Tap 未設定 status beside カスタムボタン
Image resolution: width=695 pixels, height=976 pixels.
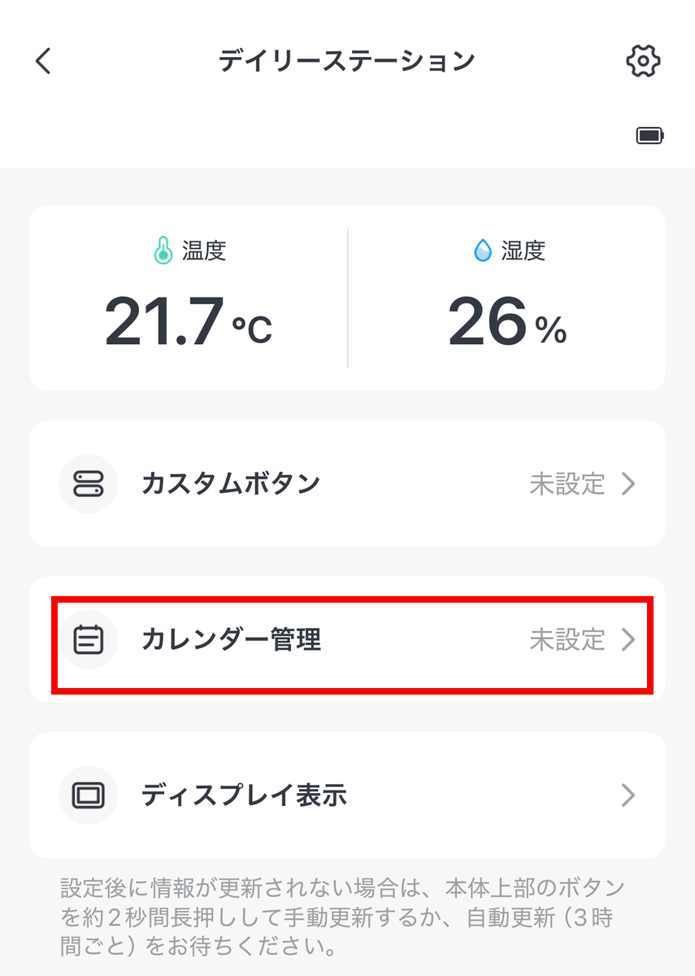pos(567,484)
